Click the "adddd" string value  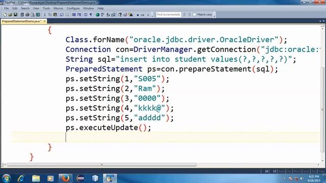point(149,118)
